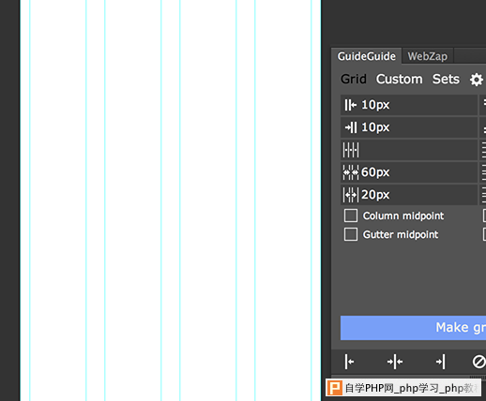
Task: Switch to the WebZap panel tab
Action: click(x=428, y=56)
